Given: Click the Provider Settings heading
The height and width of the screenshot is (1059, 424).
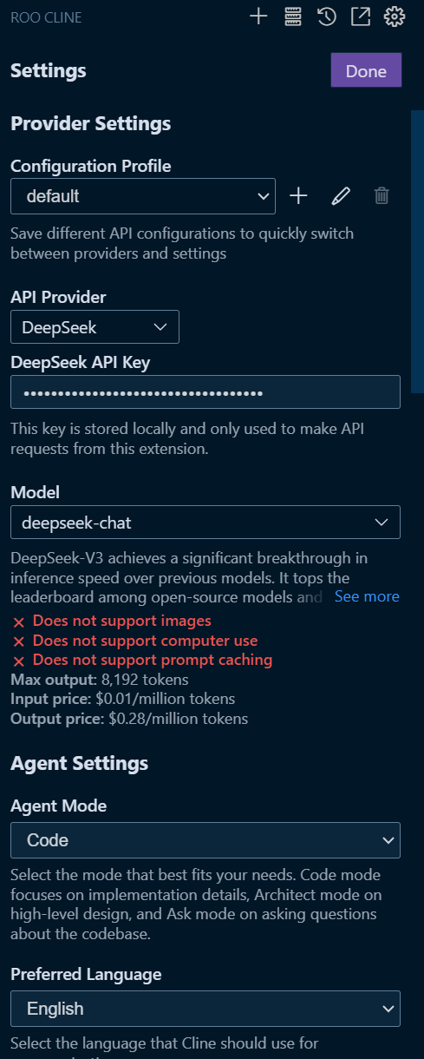Looking at the screenshot, I should pyautogui.click(x=91, y=123).
